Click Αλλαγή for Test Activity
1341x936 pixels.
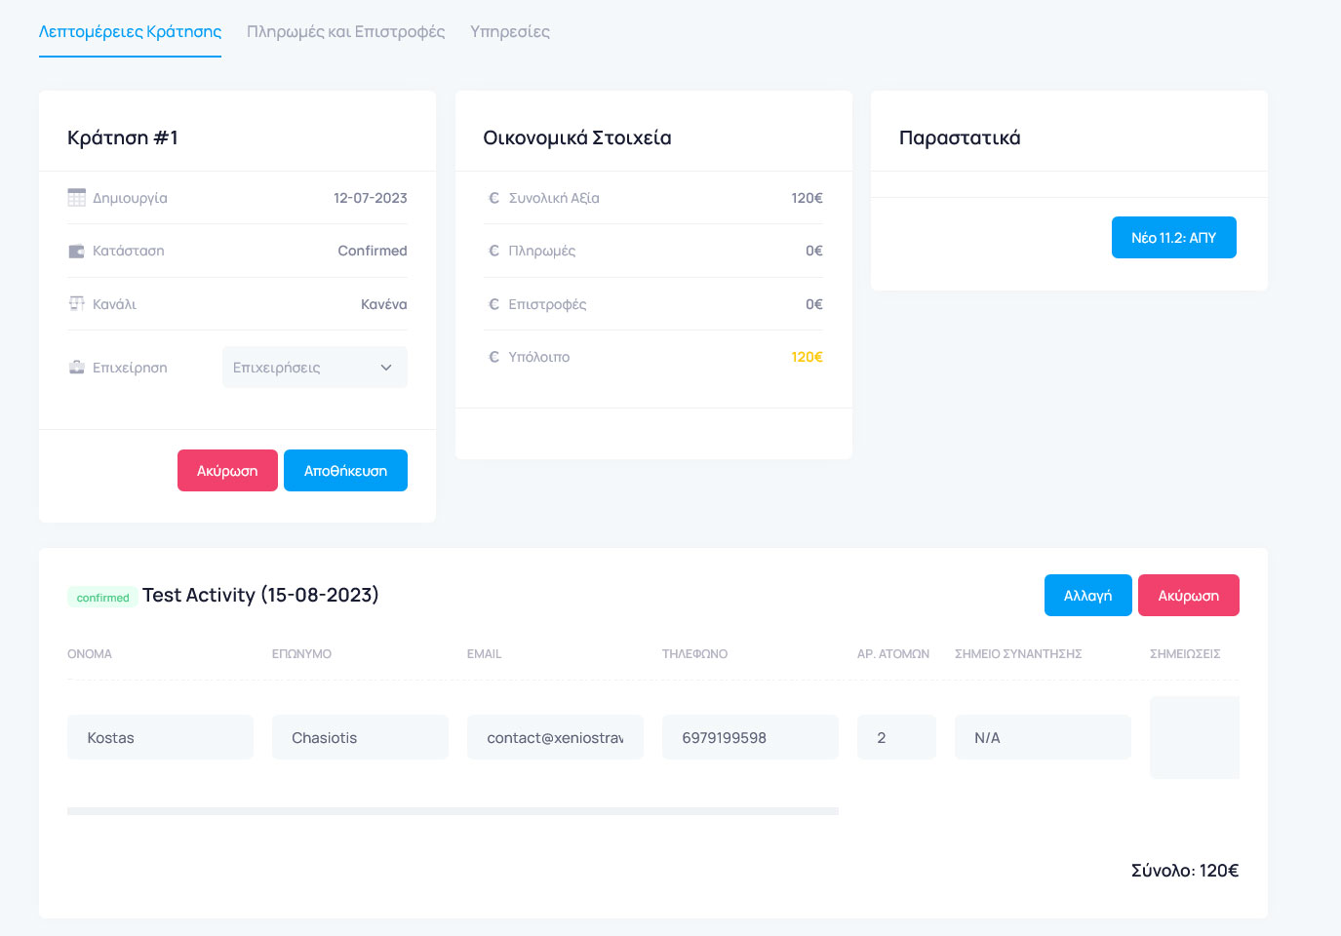1087,596
